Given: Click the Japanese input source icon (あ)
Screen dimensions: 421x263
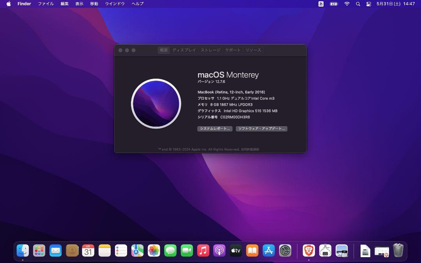Looking at the screenshot, I should pyautogui.click(x=321, y=4).
